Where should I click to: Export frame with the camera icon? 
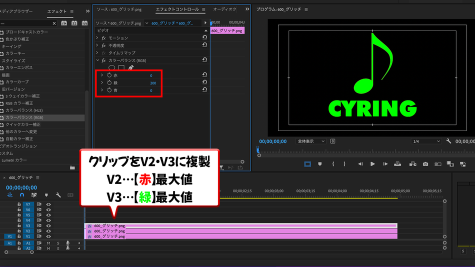pyautogui.click(x=425, y=164)
